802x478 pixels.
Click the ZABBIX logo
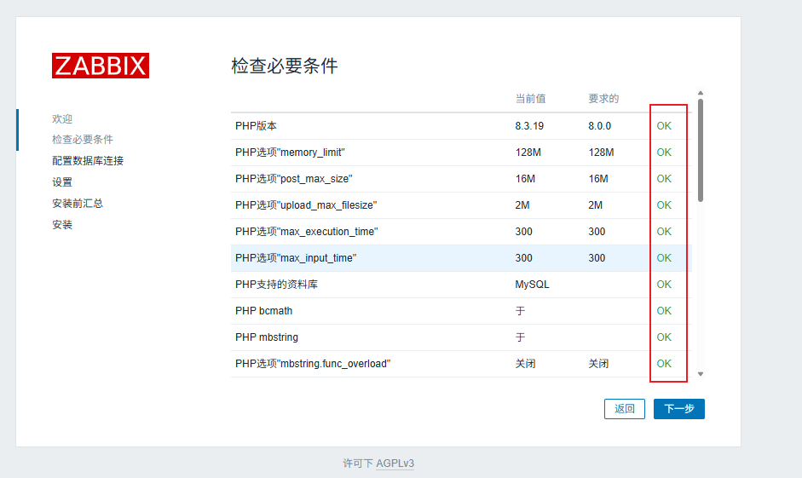click(x=101, y=66)
